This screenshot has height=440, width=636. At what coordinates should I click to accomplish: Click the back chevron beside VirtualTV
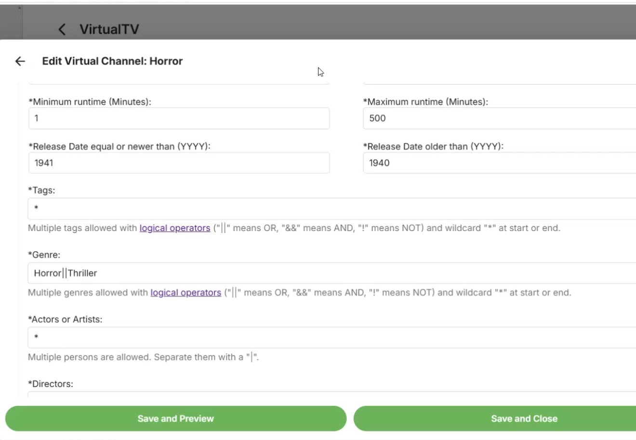point(62,29)
